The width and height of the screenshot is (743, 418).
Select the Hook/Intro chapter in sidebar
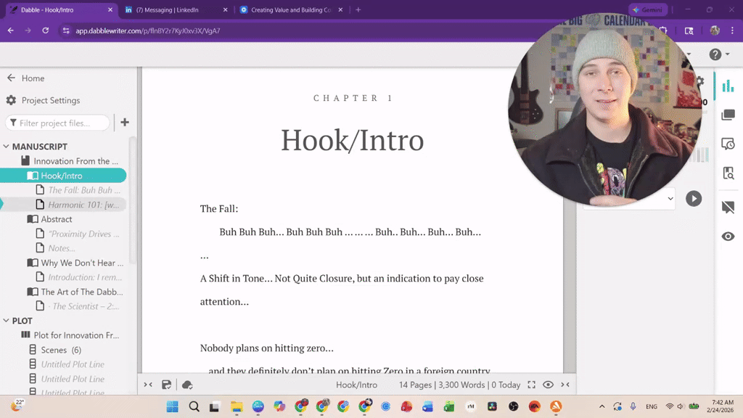tap(63, 176)
